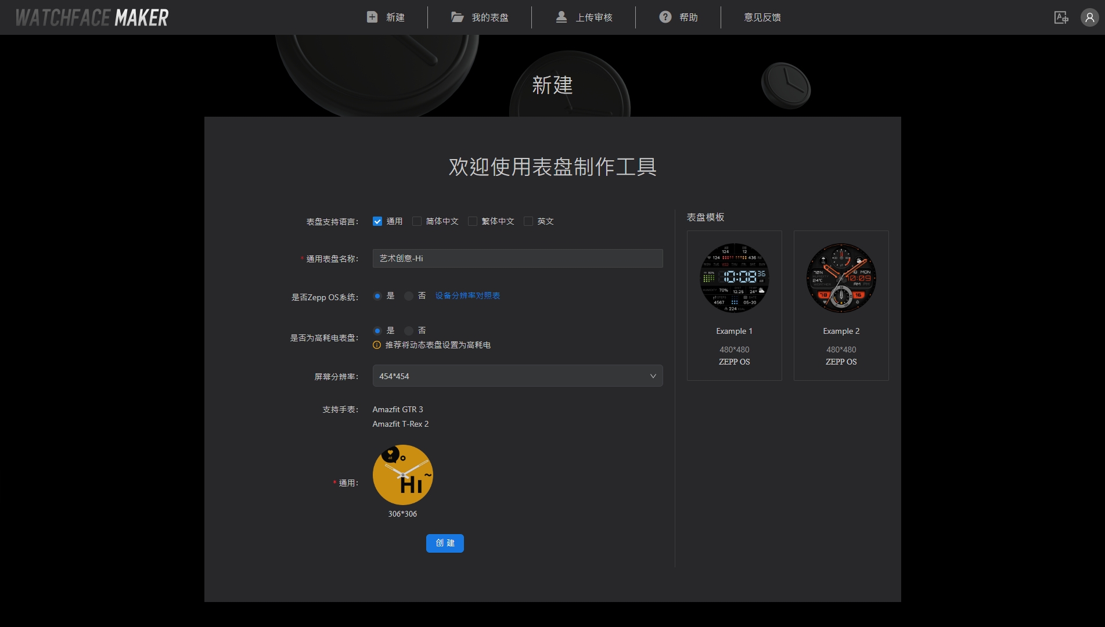Click the plus icon beside 新建
The image size is (1105, 627).
372,17
